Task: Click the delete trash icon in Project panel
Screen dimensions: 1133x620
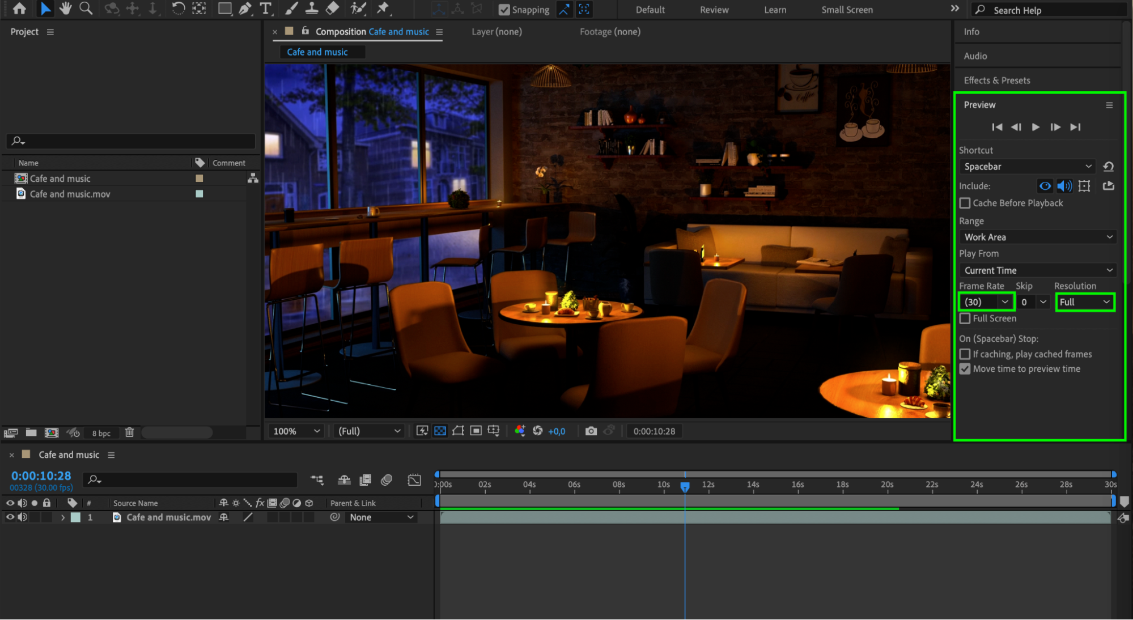Action: tap(129, 433)
